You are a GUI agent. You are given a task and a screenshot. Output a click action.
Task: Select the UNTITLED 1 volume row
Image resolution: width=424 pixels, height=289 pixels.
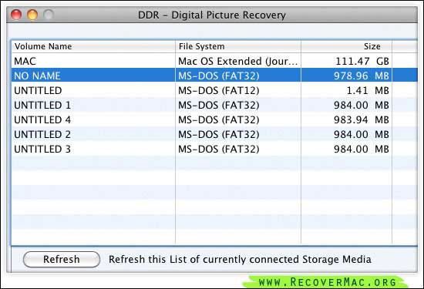214,105
